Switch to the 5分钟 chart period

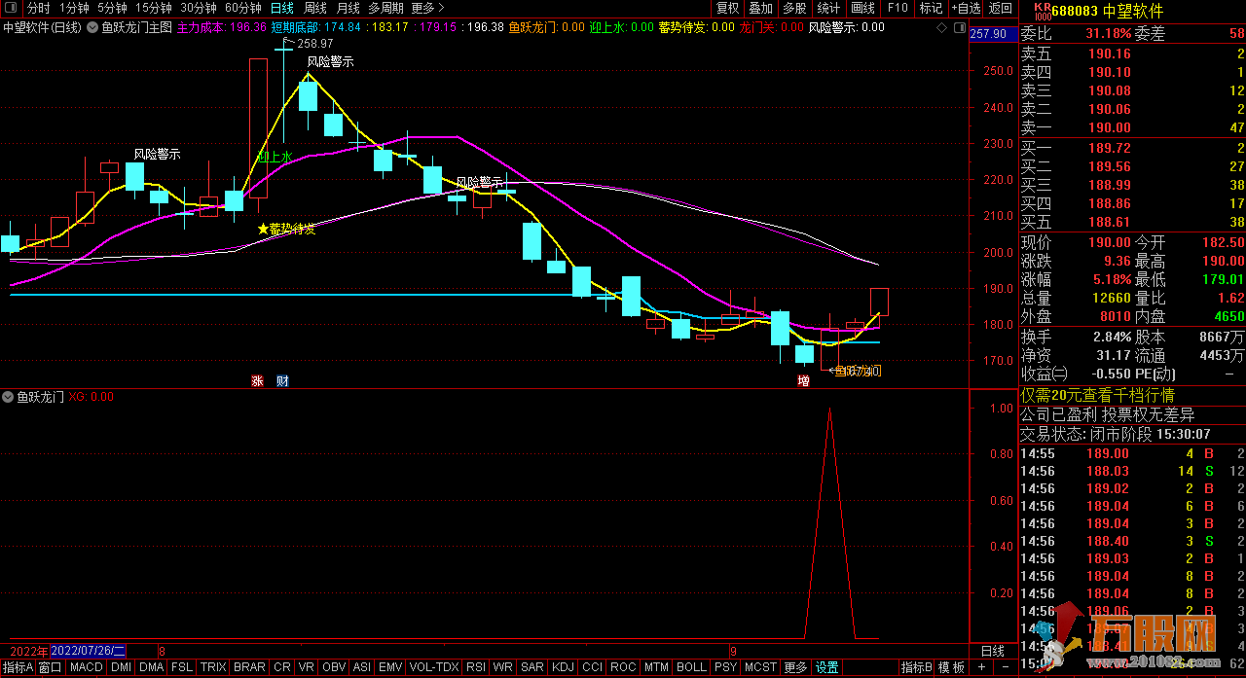coord(112,8)
